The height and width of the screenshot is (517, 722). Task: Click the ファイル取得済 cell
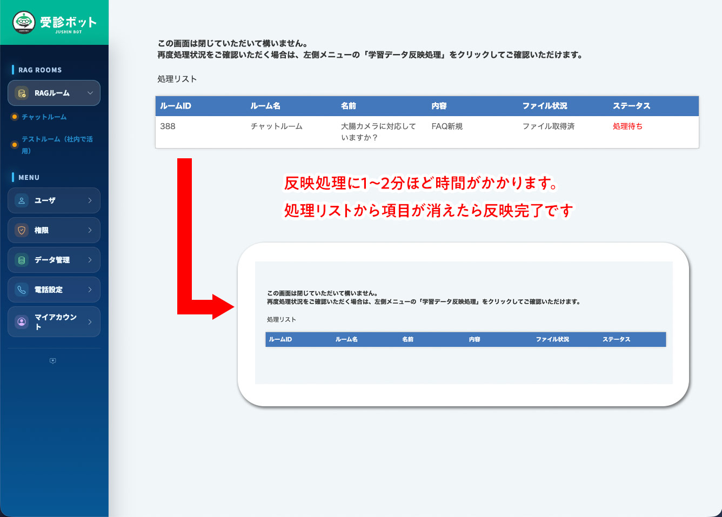548,126
